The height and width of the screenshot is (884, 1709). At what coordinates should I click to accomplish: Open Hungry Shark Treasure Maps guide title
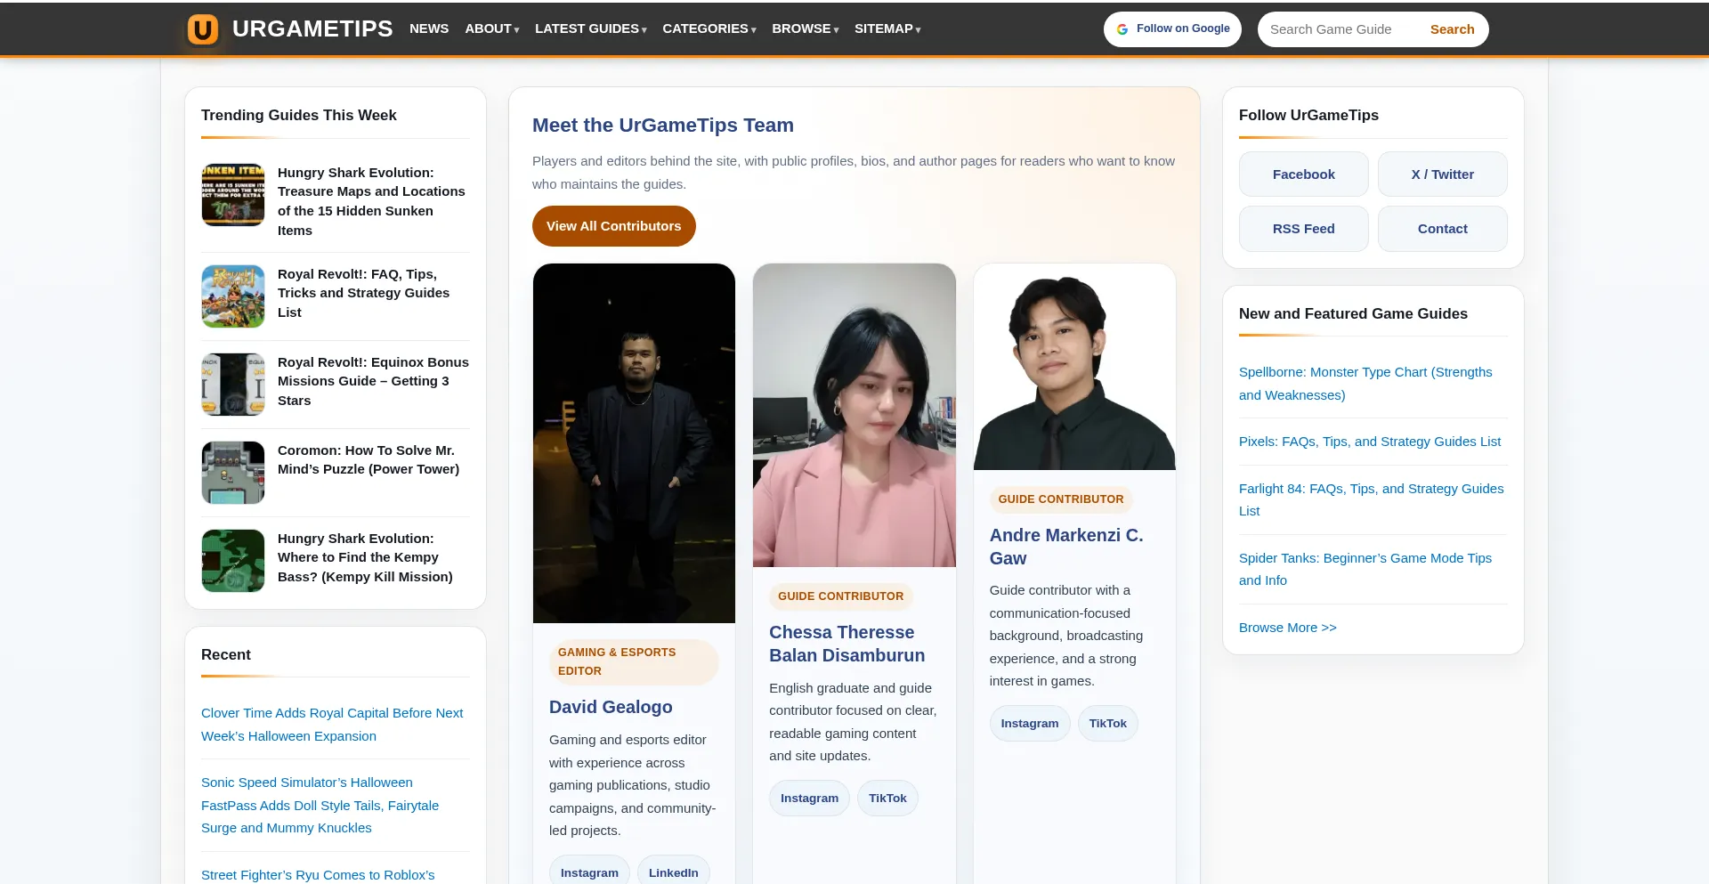point(371,201)
